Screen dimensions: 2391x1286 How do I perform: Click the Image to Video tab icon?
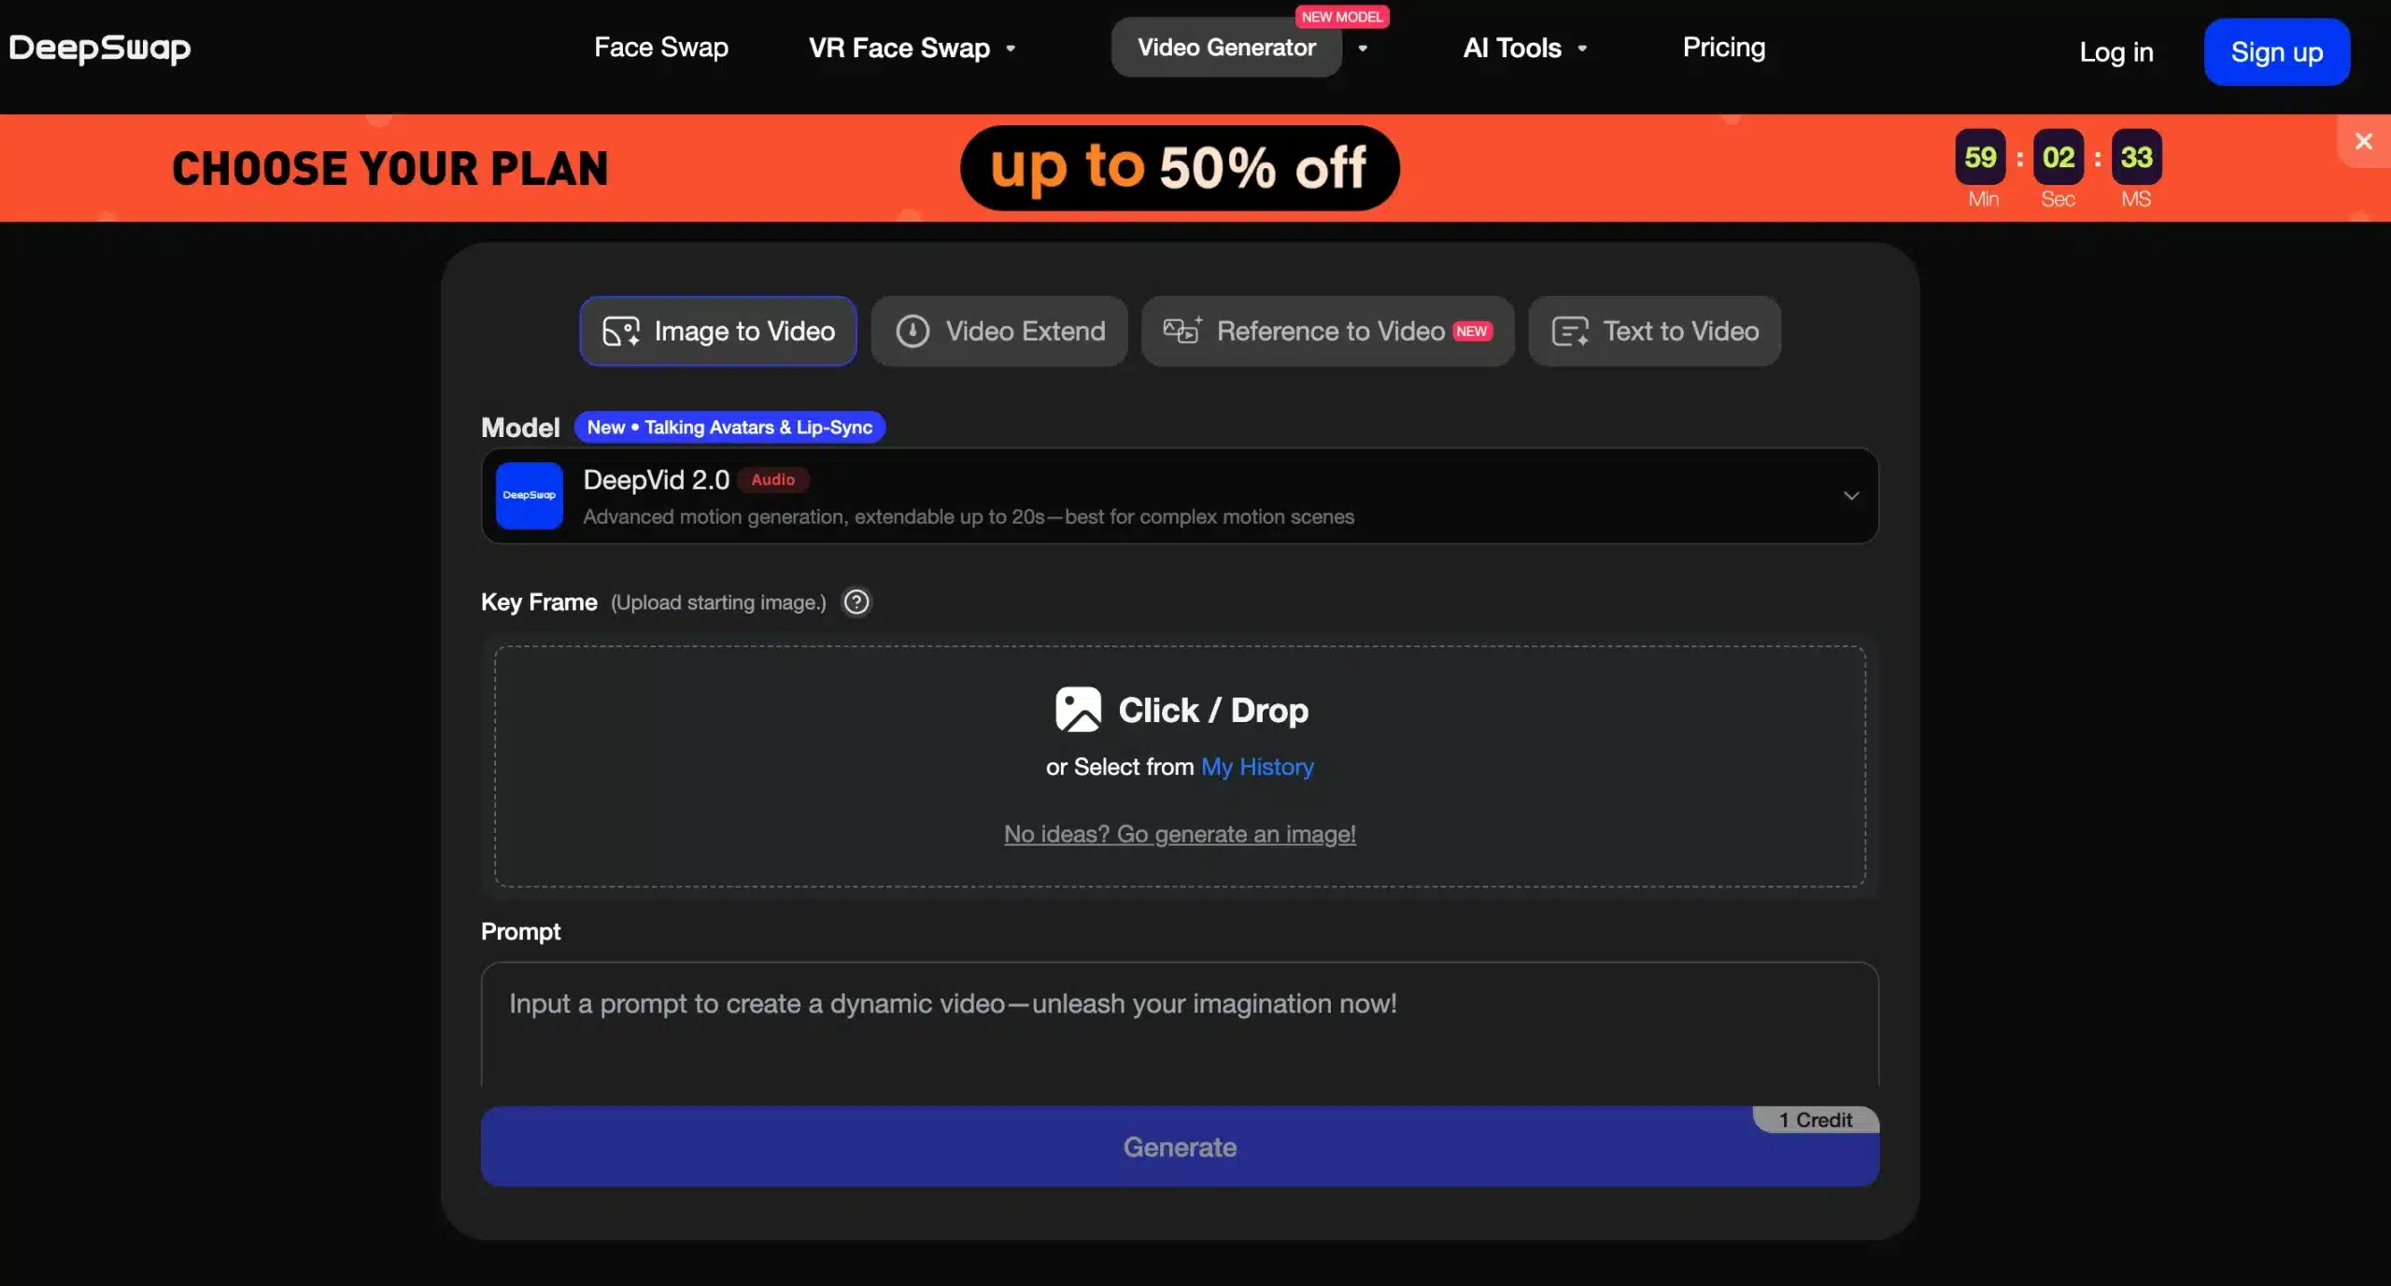point(621,332)
